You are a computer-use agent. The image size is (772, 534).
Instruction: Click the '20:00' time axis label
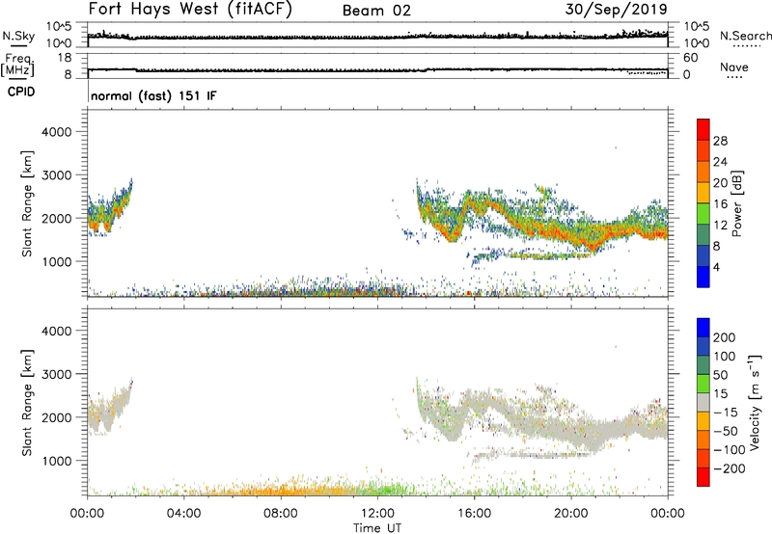click(x=571, y=514)
